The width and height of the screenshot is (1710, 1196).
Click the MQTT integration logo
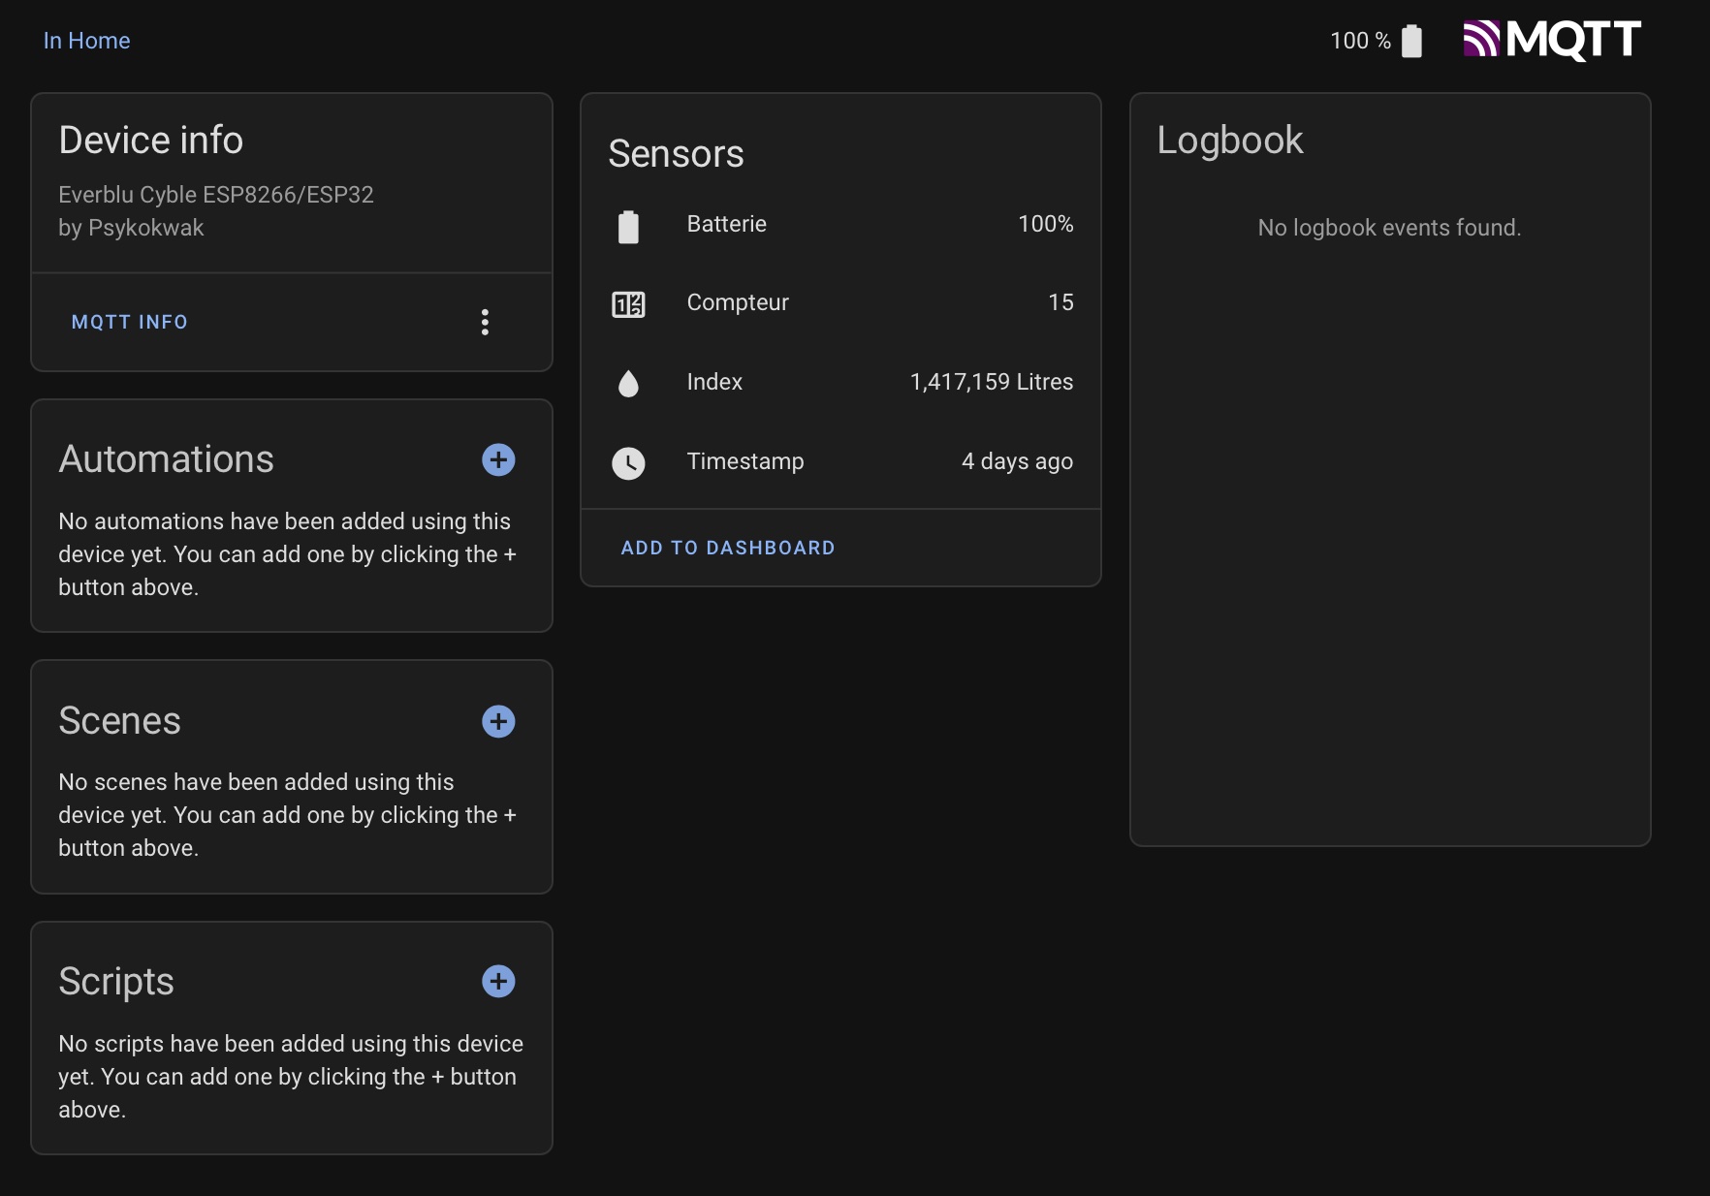click(1551, 40)
